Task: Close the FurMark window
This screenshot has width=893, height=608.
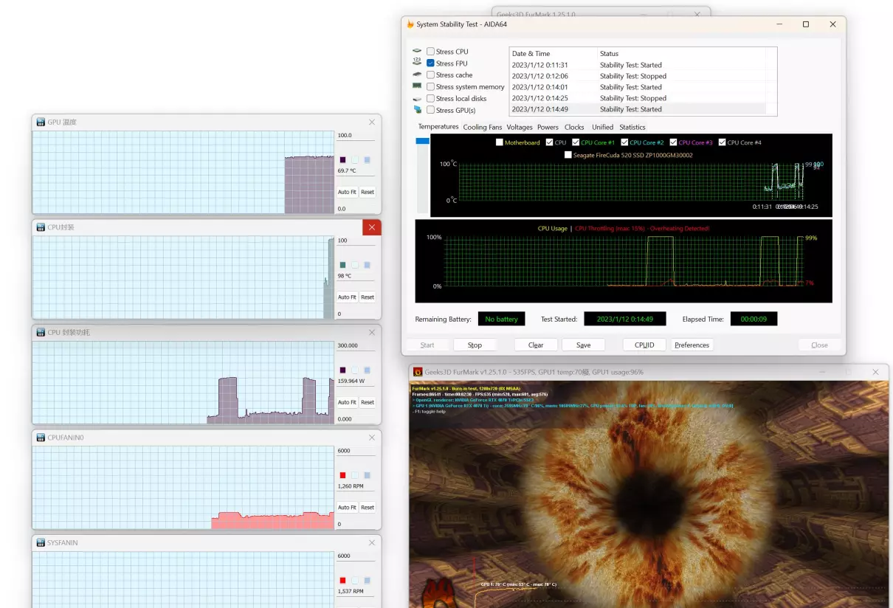Action: 875,372
